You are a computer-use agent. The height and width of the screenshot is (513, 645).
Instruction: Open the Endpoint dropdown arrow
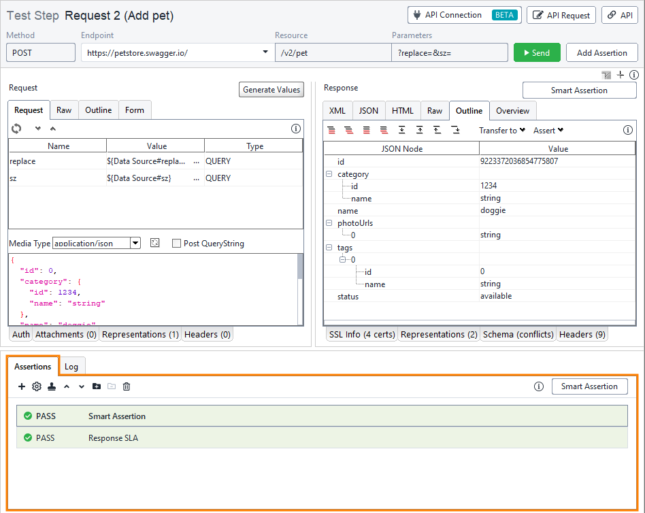265,52
